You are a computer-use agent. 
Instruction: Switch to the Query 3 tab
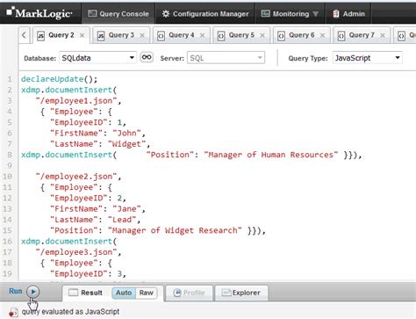[121, 35]
